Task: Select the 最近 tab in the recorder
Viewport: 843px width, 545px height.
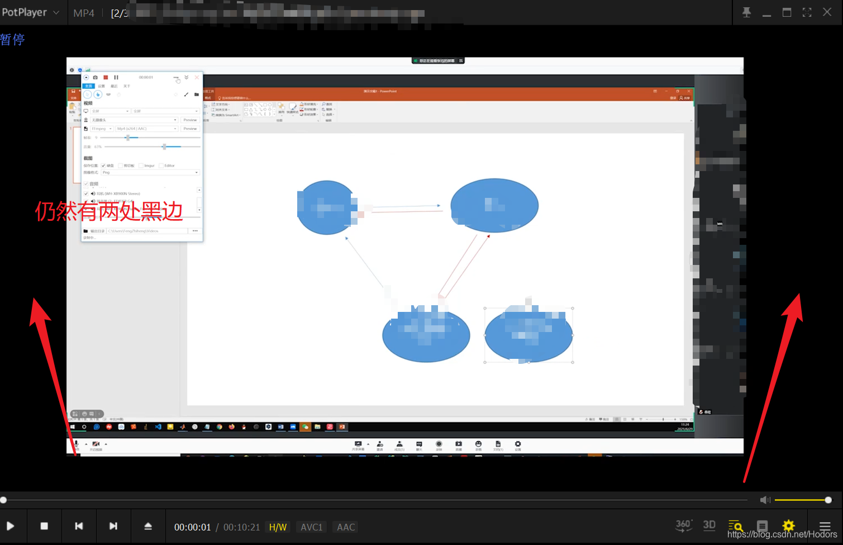Action: pos(114,86)
